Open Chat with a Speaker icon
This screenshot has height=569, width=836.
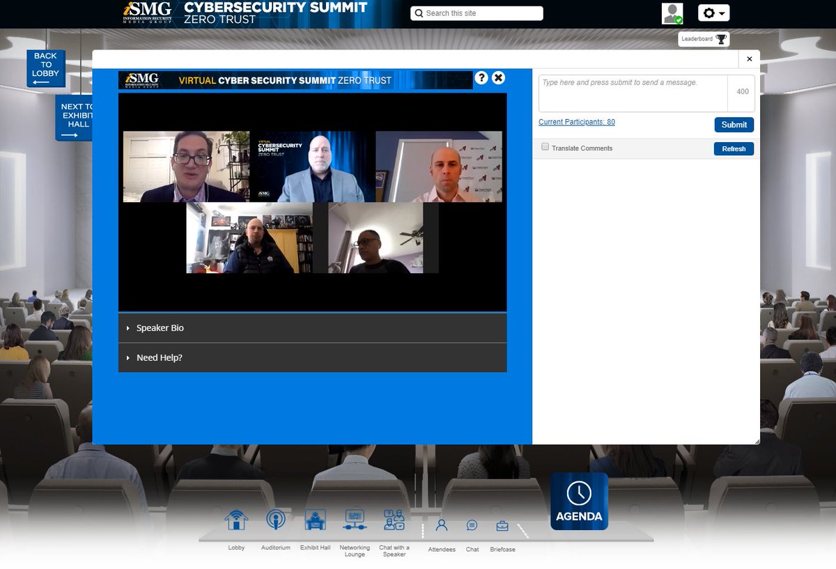pos(394,521)
